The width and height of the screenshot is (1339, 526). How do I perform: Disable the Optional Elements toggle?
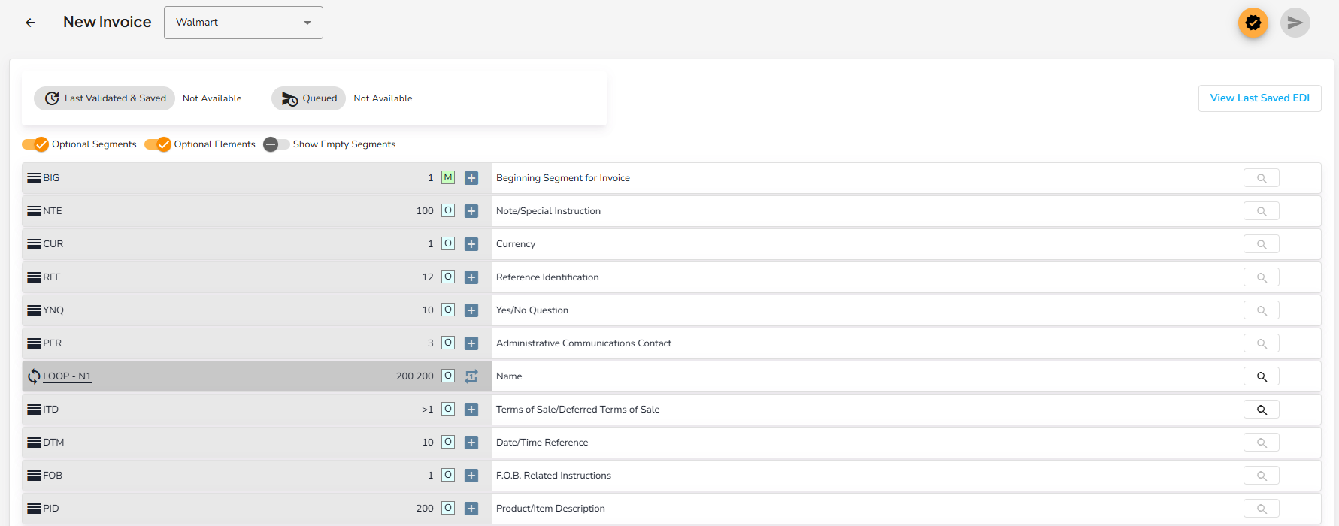(x=158, y=144)
